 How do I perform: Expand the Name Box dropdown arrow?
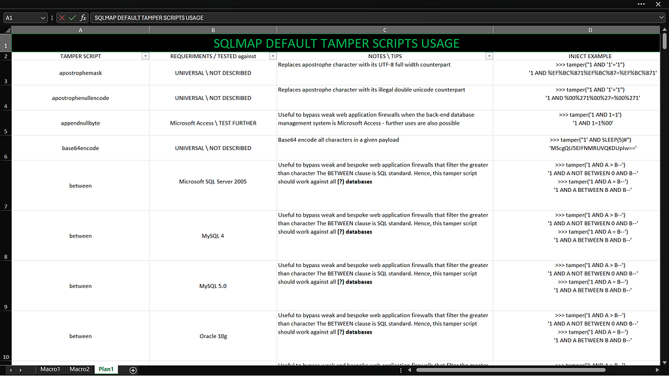[43, 18]
